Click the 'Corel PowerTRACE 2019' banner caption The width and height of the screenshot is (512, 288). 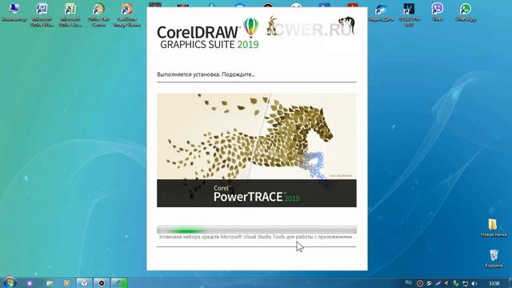tap(256, 194)
